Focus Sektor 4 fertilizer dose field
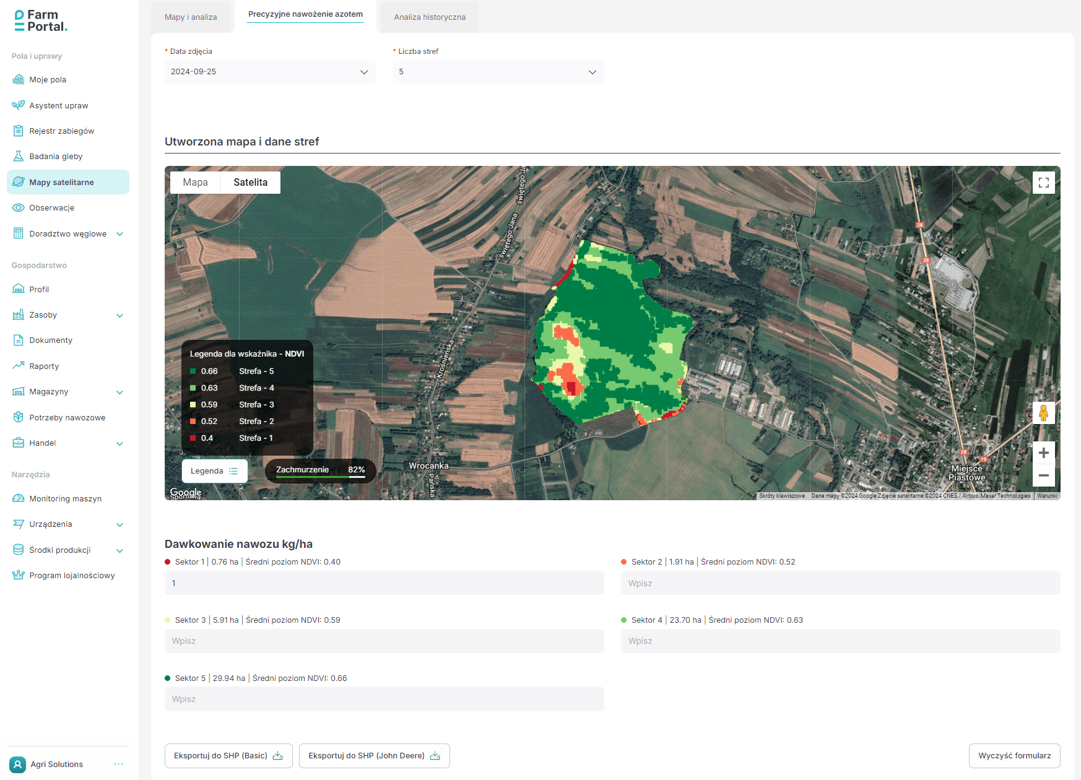Image resolution: width=1081 pixels, height=780 pixels. tap(841, 641)
